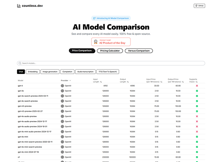Click the gpt-4o-search-preview-2025-03-11 model name
This screenshot has height=162, width=222.
pos(33,96)
